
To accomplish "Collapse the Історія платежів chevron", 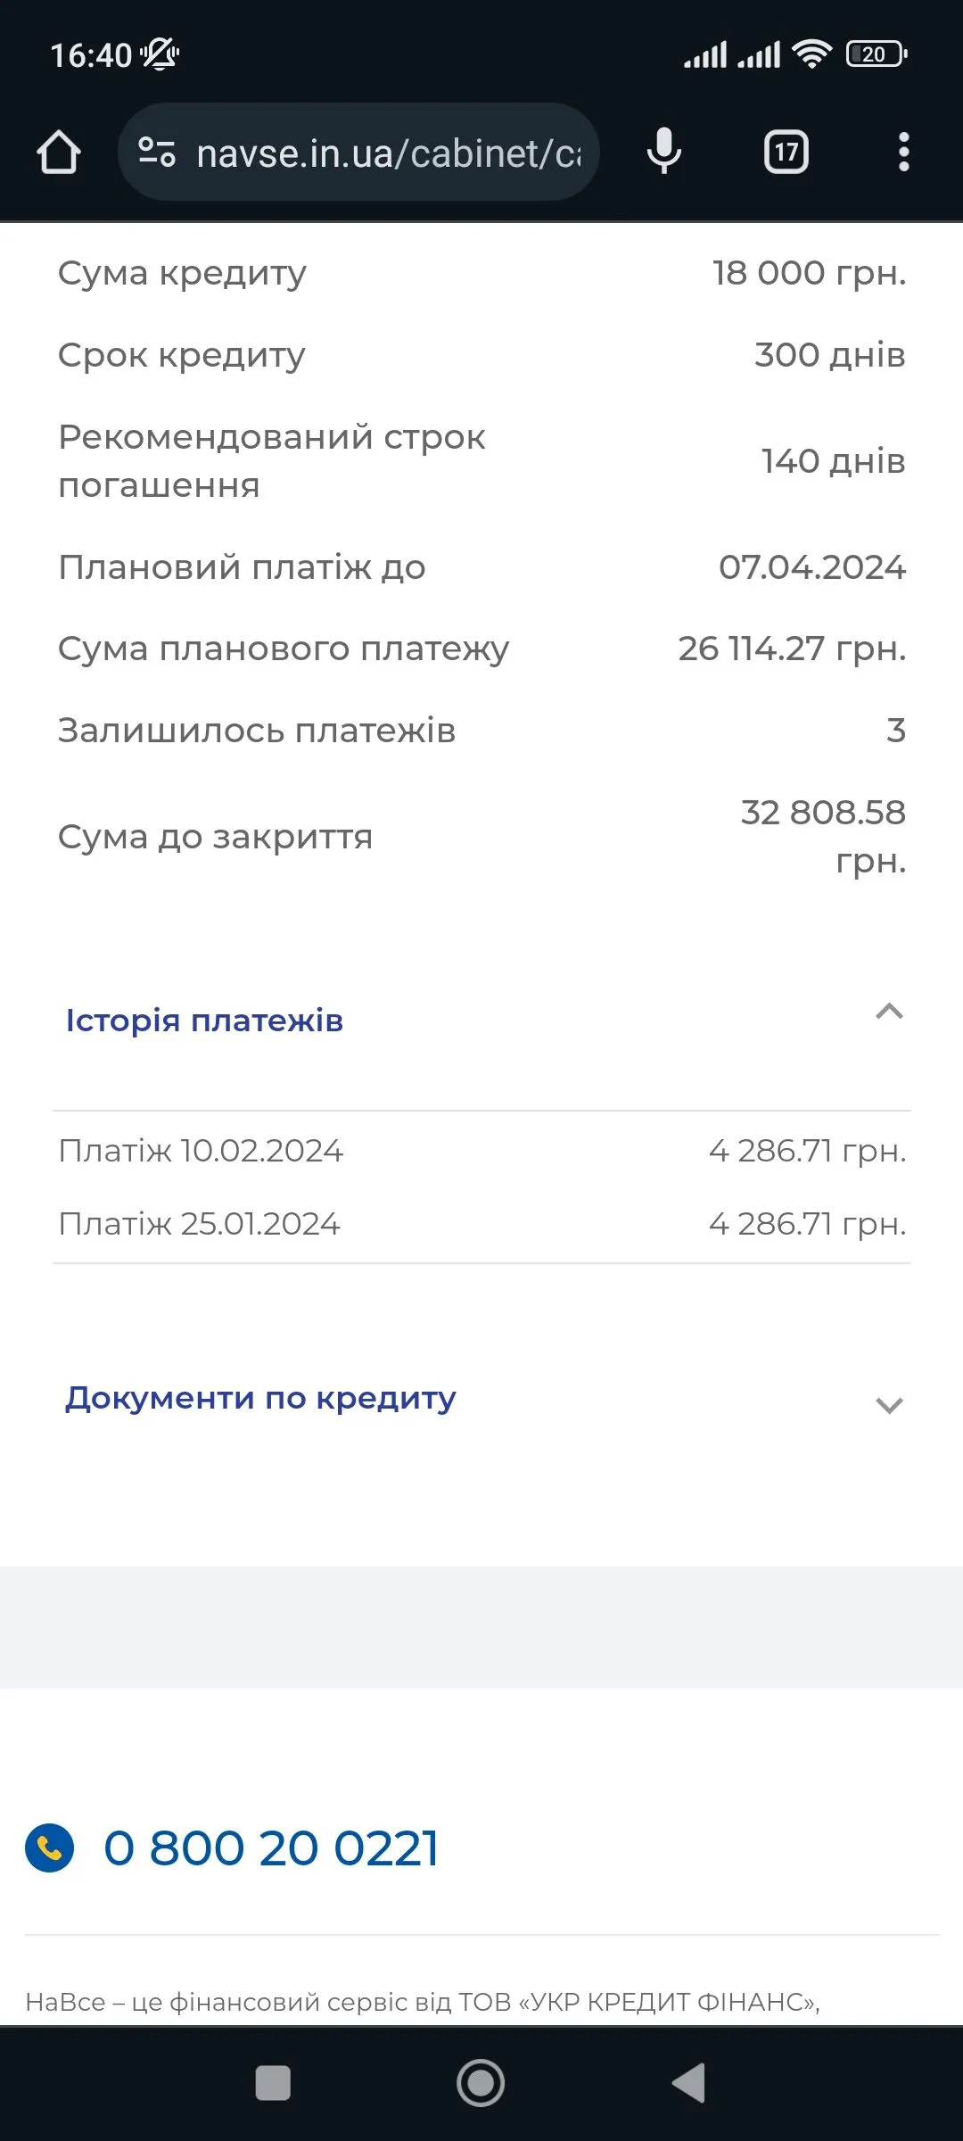I will point(889,1012).
